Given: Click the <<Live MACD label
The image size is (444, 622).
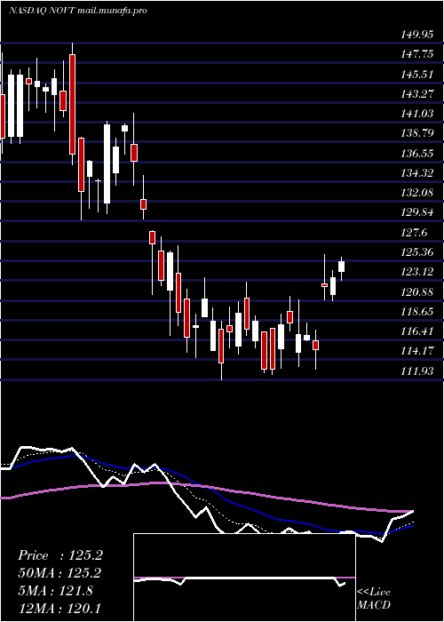Looking at the screenshot, I should 374,599.
